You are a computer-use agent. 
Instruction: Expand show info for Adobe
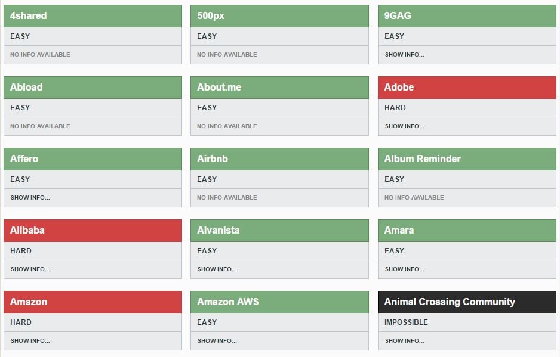(x=467, y=126)
